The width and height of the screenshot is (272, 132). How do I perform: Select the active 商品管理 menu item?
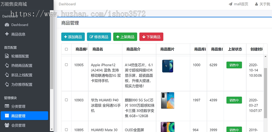[x=24, y=116]
